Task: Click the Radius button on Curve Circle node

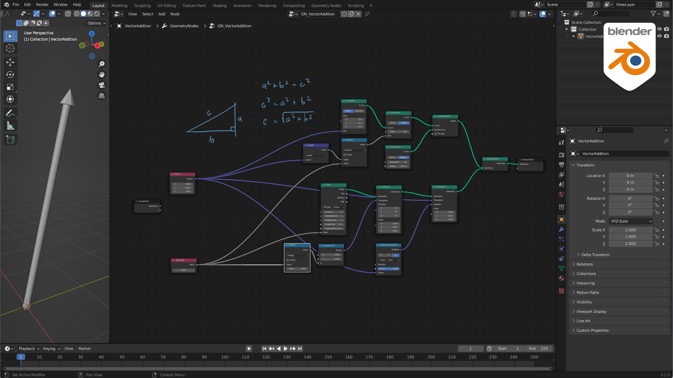Action: 403,157
